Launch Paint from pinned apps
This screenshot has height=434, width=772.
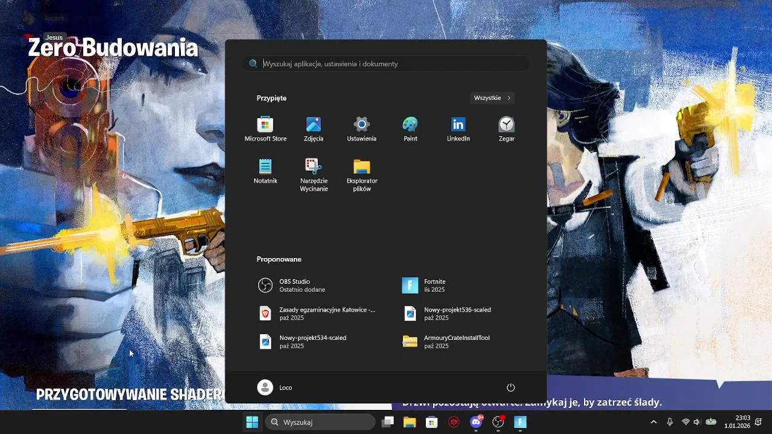tap(410, 130)
